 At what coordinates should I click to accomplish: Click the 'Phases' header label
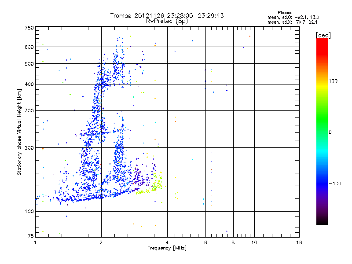[x=285, y=13]
